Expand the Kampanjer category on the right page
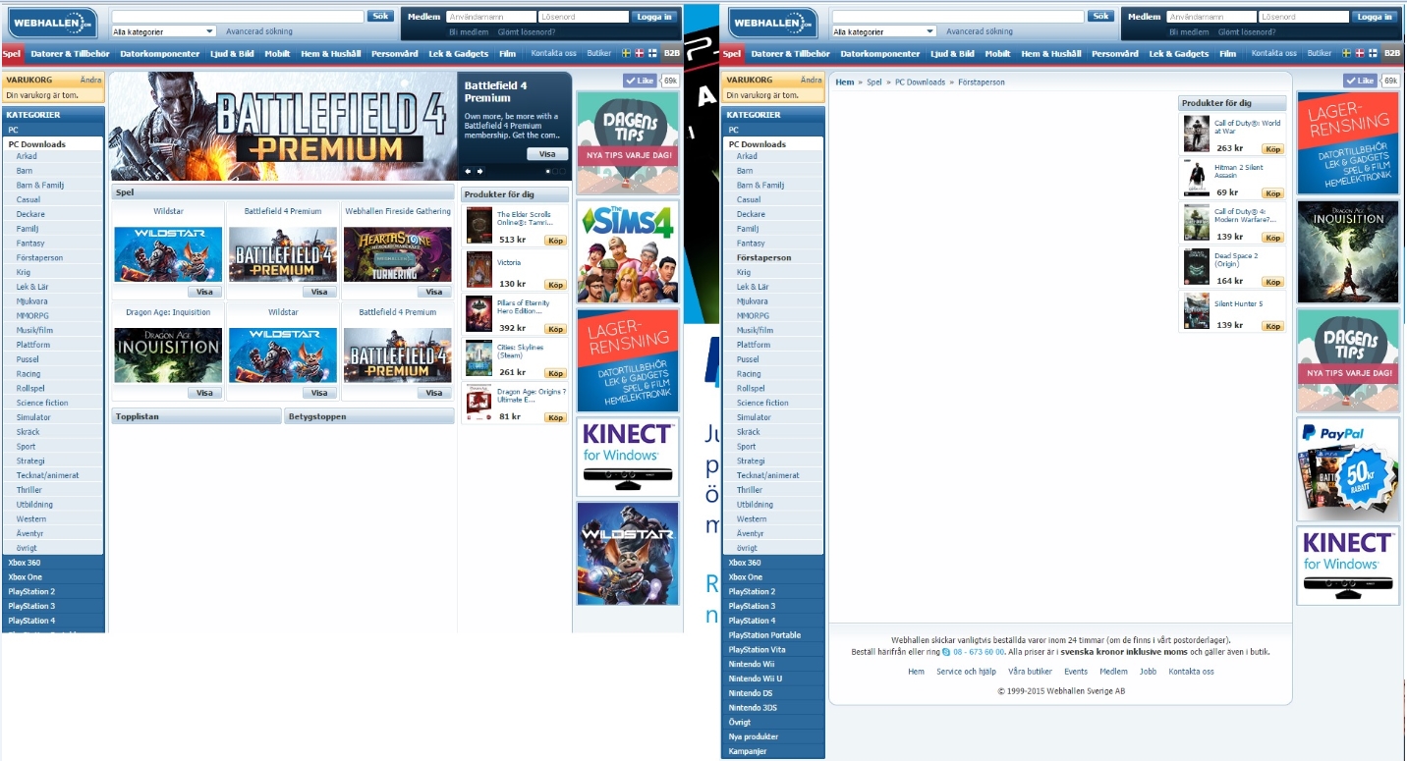Screen dimensions: 1407x761 tap(774, 751)
